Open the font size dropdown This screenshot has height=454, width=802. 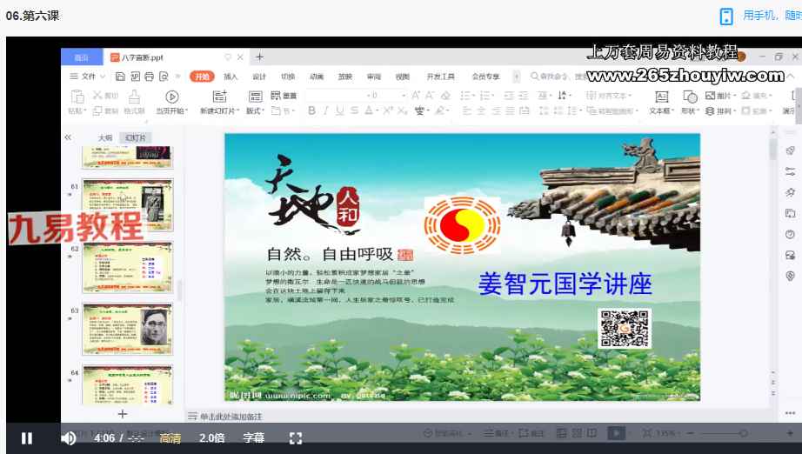point(404,96)
